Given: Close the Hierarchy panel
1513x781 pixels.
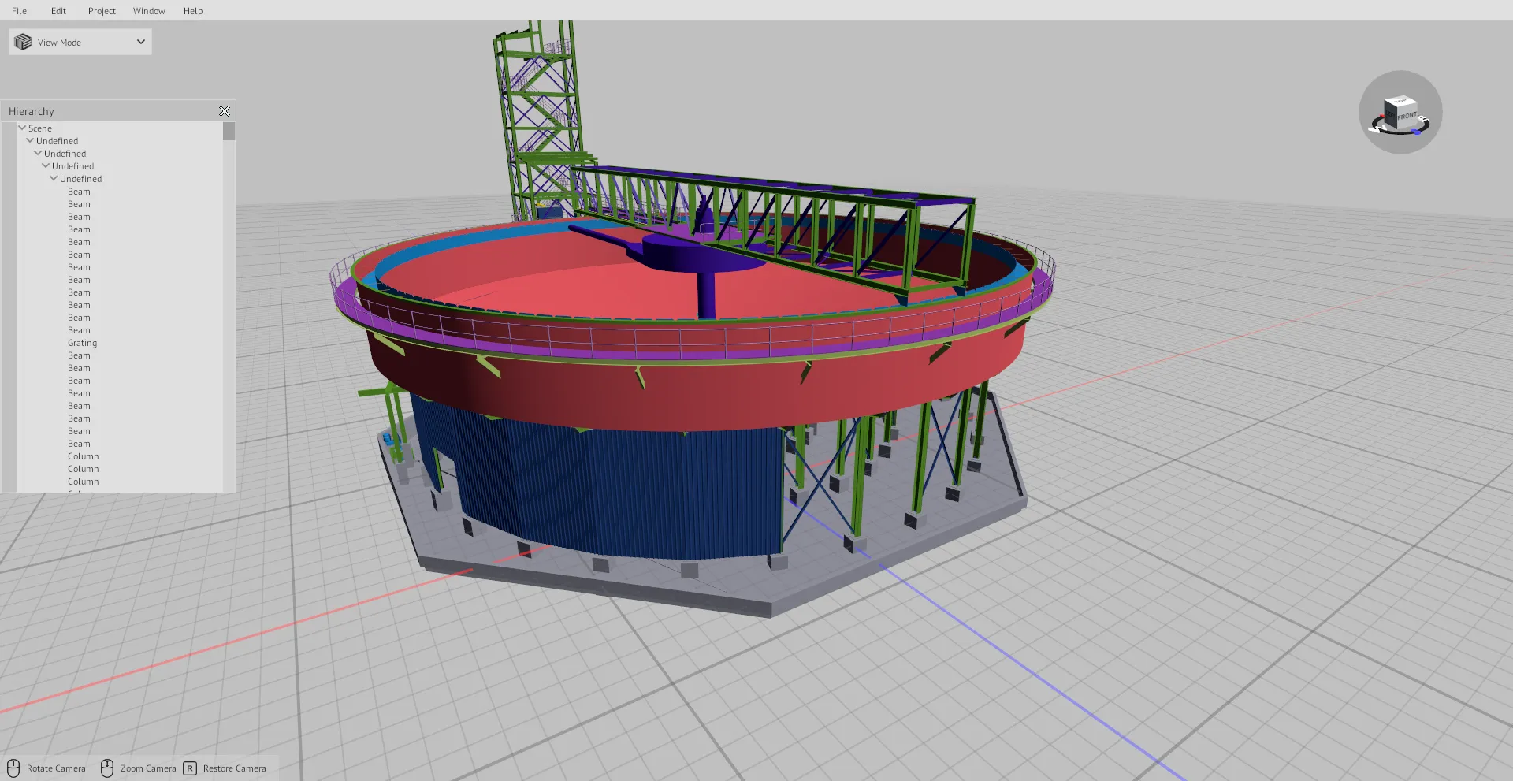Looking at the screenshot, I should [x=225, y=111].
